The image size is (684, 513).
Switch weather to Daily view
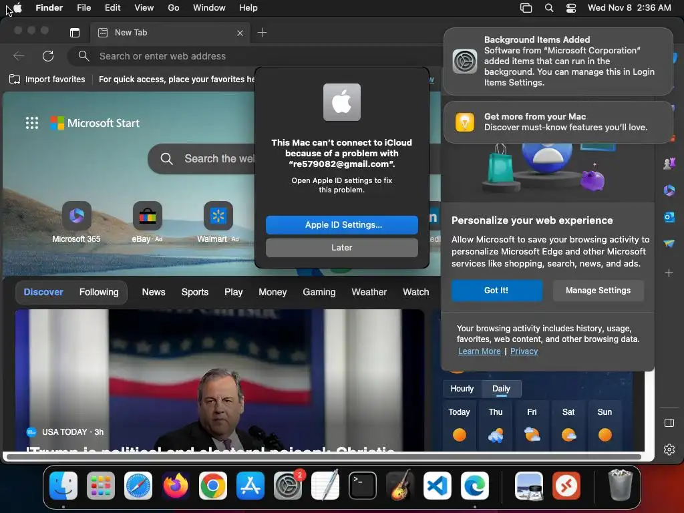click(x=501, y=389)
